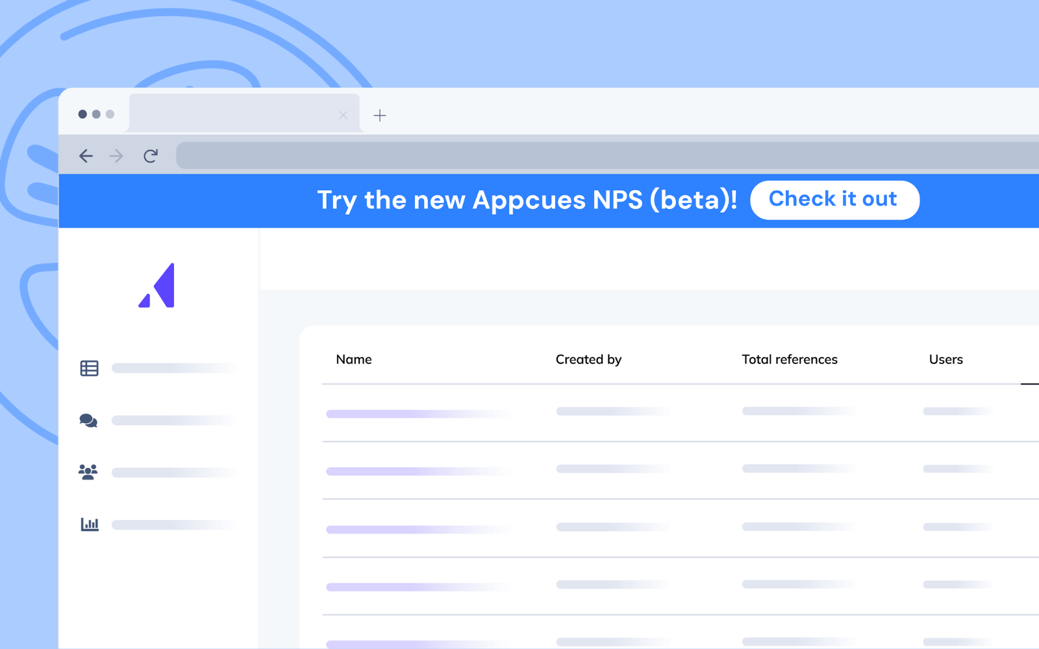Select the open browser tab
Image resolution: width=1039 pixels, height=649 pixels.
pos(244,113)
